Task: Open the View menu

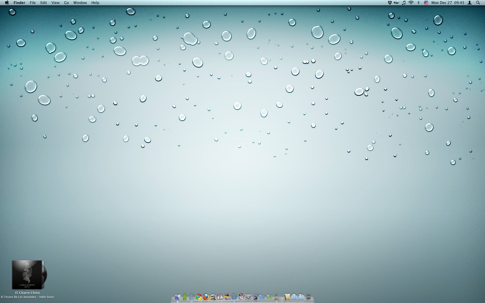Action: point(55,3)
